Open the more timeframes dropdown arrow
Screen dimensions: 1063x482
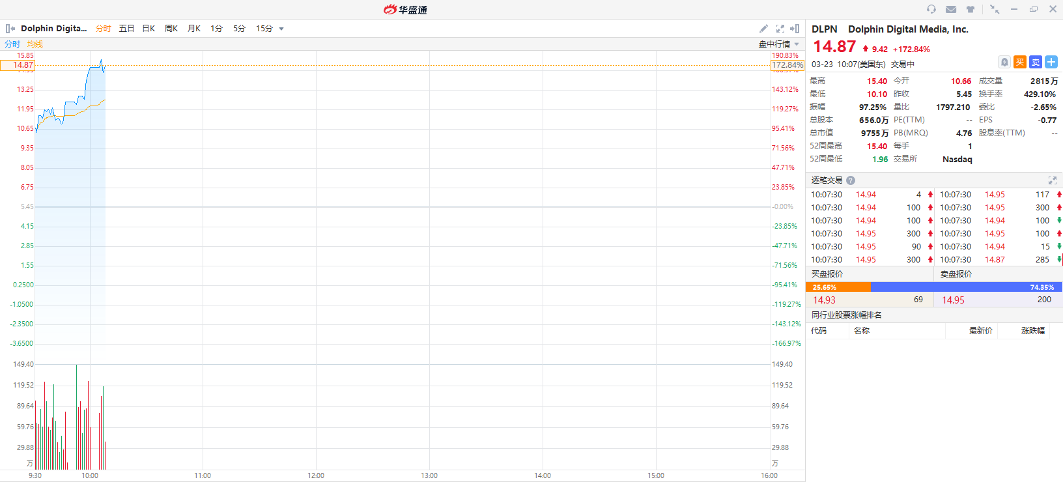point(281,29)
